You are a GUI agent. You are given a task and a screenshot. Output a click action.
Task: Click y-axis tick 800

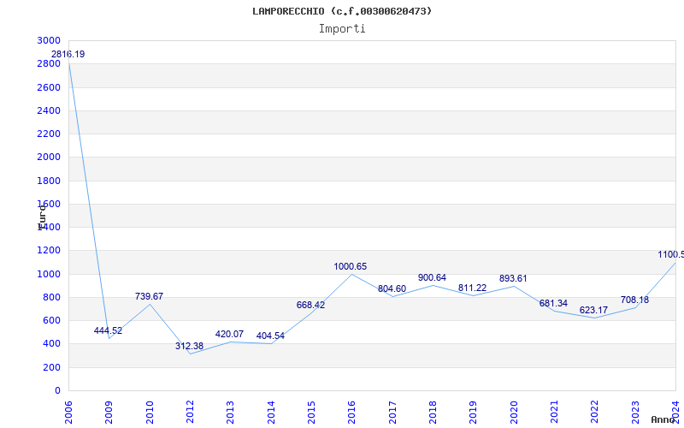(x=52, y=297)
